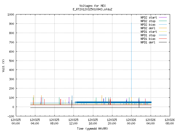Click the 'Volt (V)' y-axis label
This screenshot has height=131, width=175.
pyautogui.click(x=3, y=66)
